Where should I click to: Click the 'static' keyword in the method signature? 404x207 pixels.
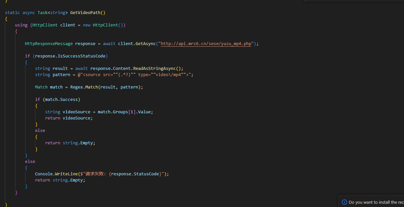(x=12, y=12)
